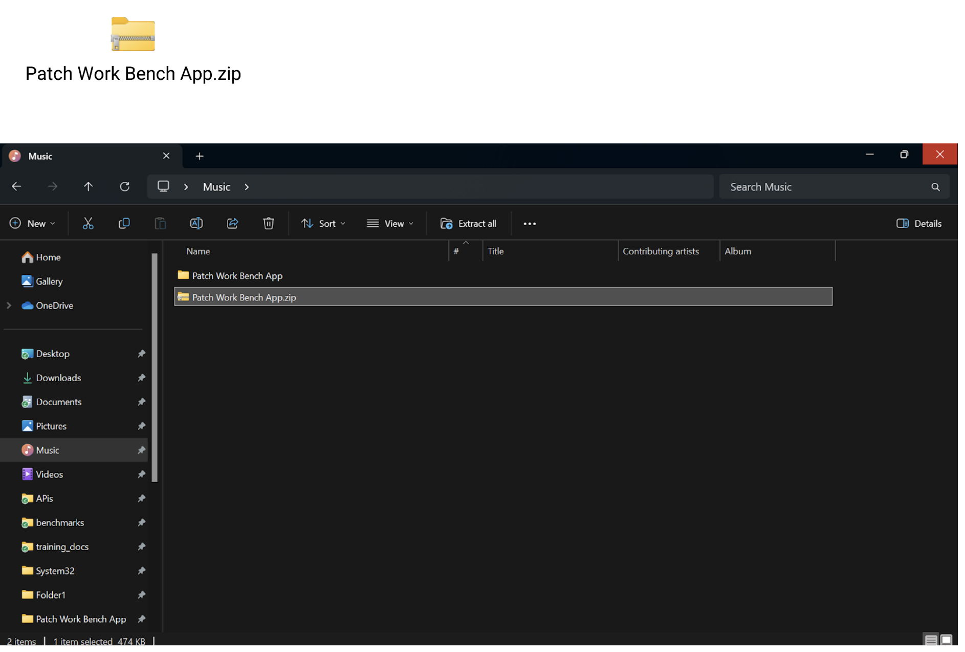965x652 pixels.
Task: Click the Share icon in toolbar
Action: (232, 224)
